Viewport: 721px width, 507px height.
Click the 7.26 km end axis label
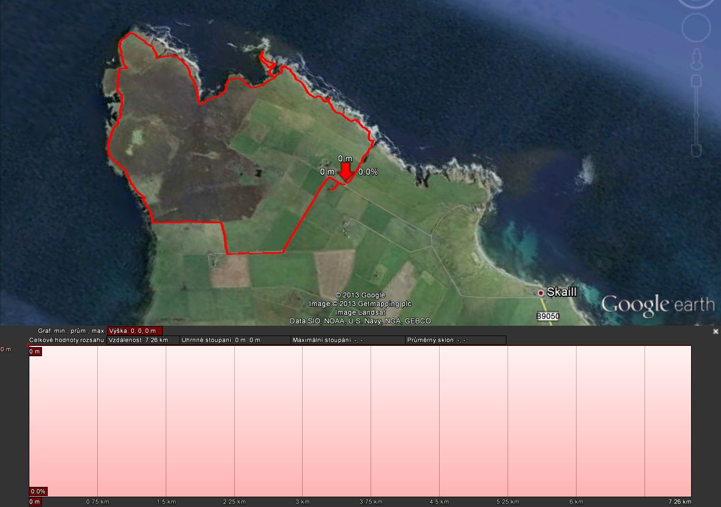pyautogui.click(x=680, y=502)
